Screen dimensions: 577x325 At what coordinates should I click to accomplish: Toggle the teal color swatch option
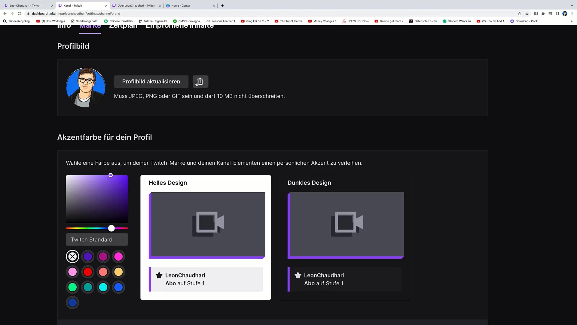click(x=88, y=287)
